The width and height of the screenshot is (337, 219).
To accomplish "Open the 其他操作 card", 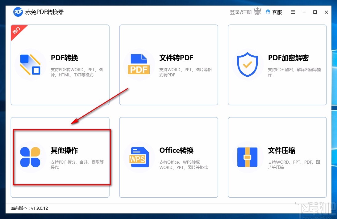I will point(60,157).
